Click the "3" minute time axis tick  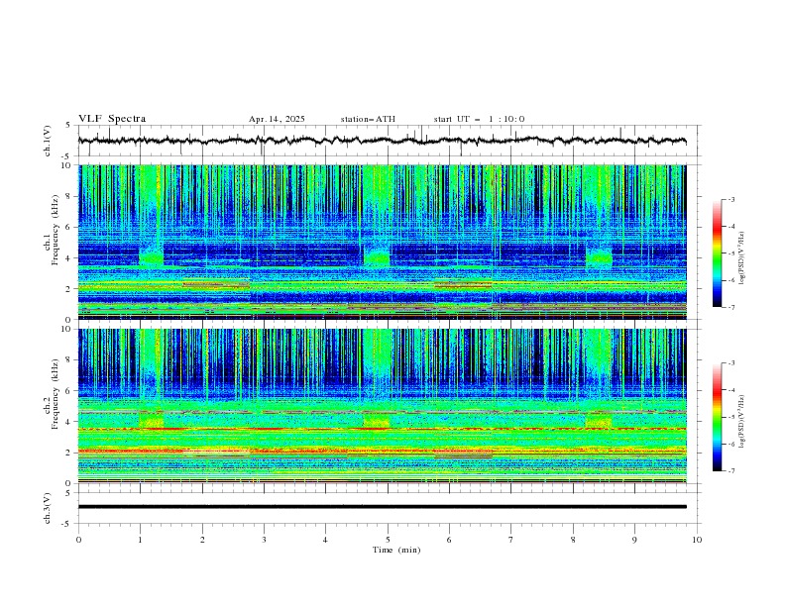[x=264, y=540]
